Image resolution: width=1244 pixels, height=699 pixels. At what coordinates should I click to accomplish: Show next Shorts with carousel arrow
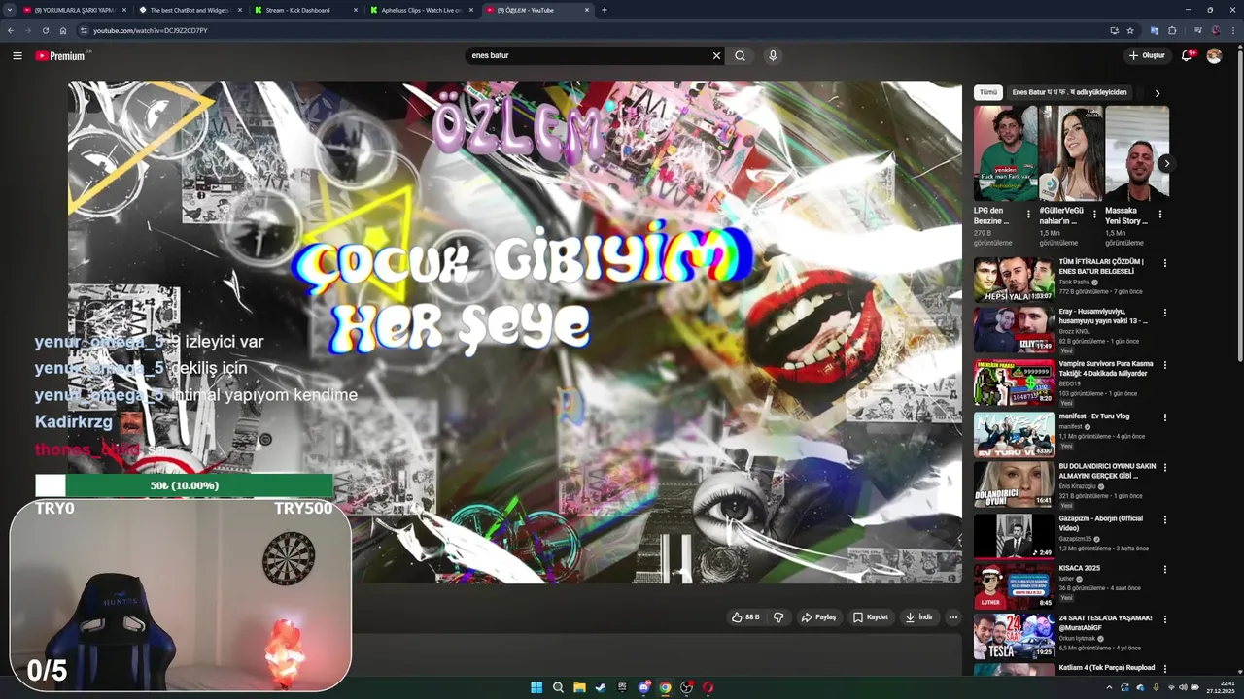tap(1166, 164)
